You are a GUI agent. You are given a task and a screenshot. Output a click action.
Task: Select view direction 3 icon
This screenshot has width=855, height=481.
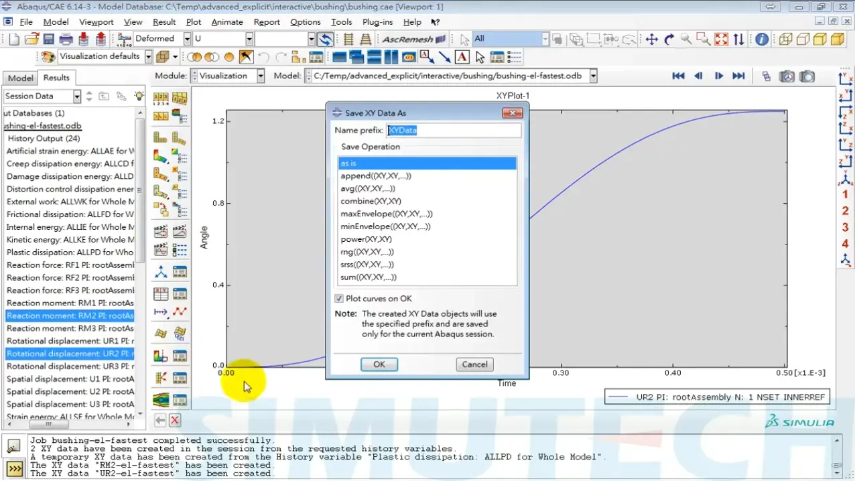tap(846, 227)
